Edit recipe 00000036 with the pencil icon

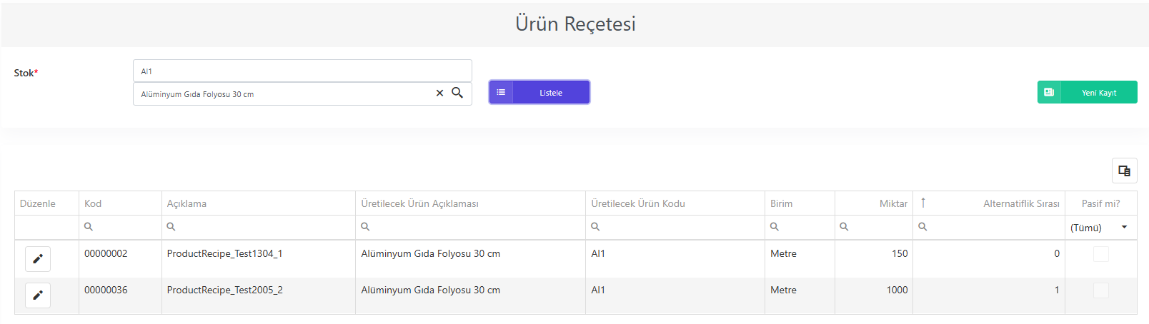[38, 295]
